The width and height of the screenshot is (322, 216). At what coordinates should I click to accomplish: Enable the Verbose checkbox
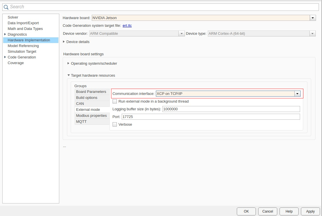coord(115,124)
